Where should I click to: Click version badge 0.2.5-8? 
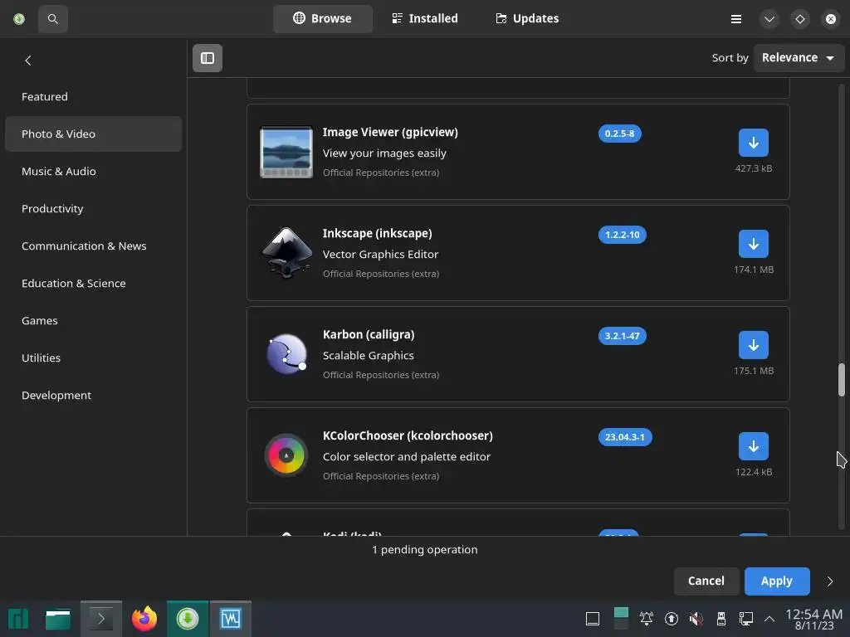coord(619,134)
